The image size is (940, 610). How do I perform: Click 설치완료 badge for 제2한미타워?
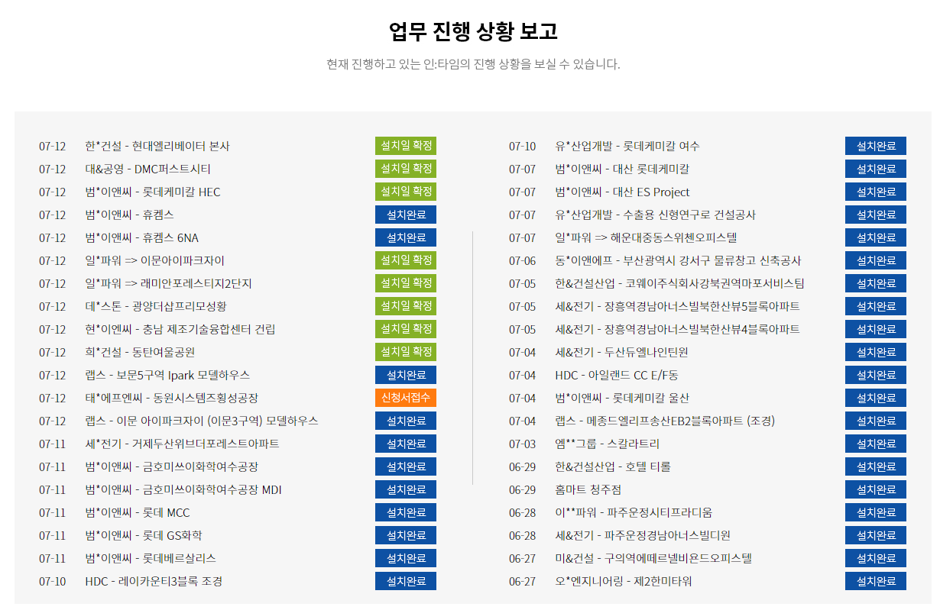(x=876, y=581)
